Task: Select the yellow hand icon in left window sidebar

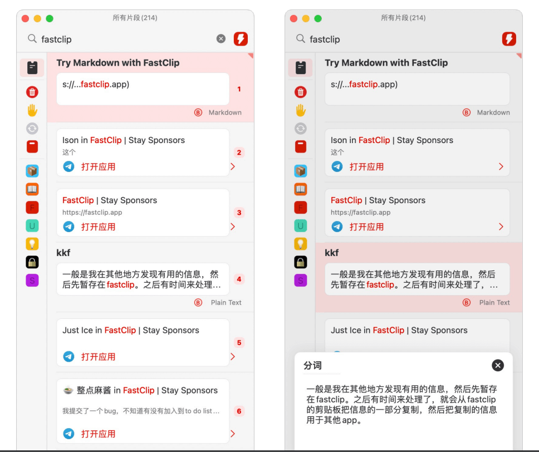Action: tap(32, 110)
